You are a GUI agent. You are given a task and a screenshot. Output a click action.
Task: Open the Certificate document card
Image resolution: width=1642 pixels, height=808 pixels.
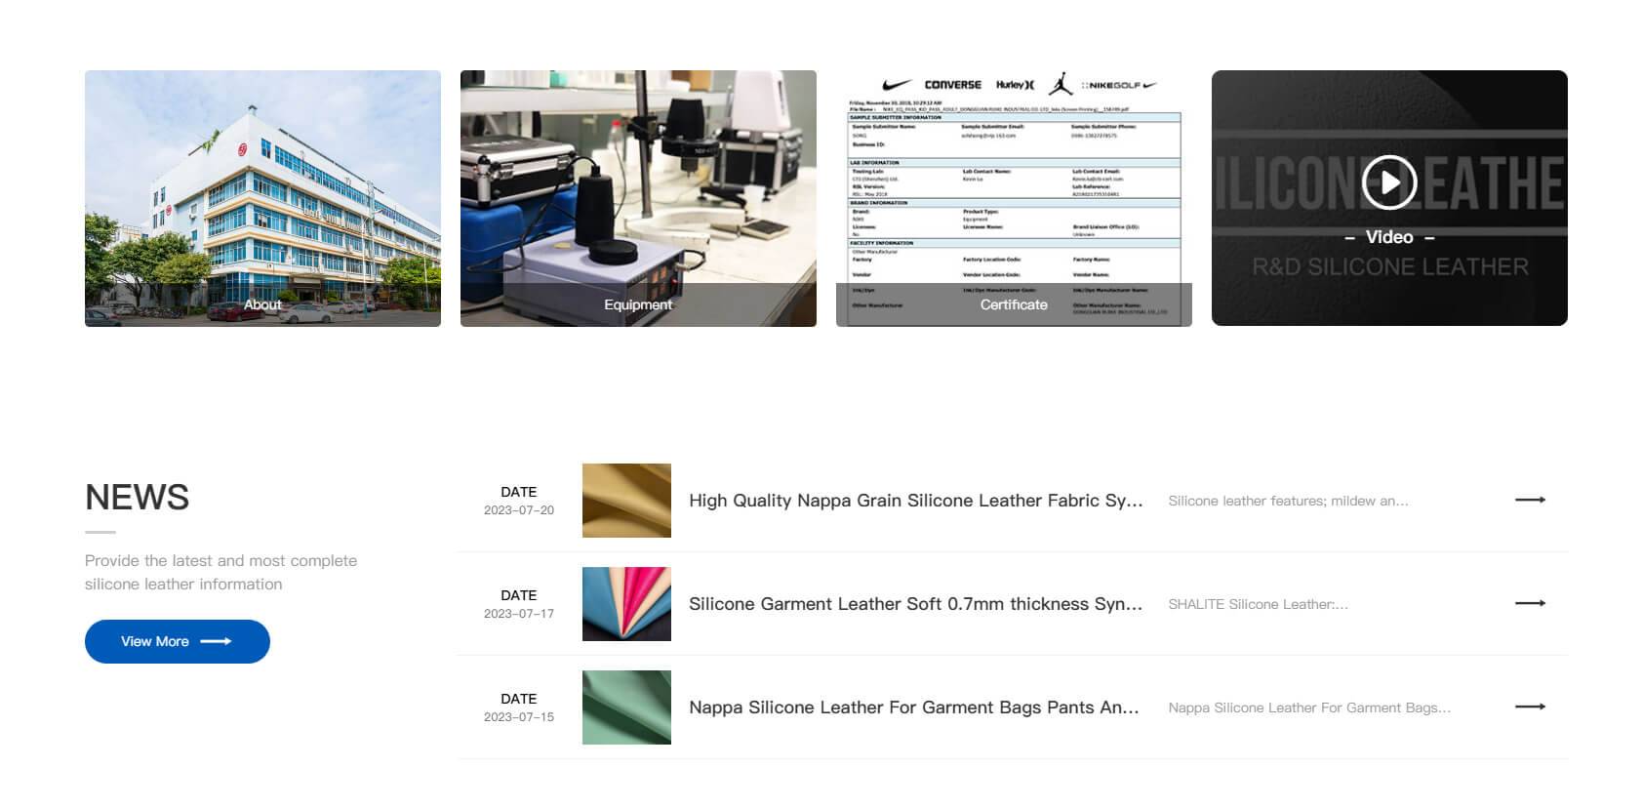(1014, 198)
